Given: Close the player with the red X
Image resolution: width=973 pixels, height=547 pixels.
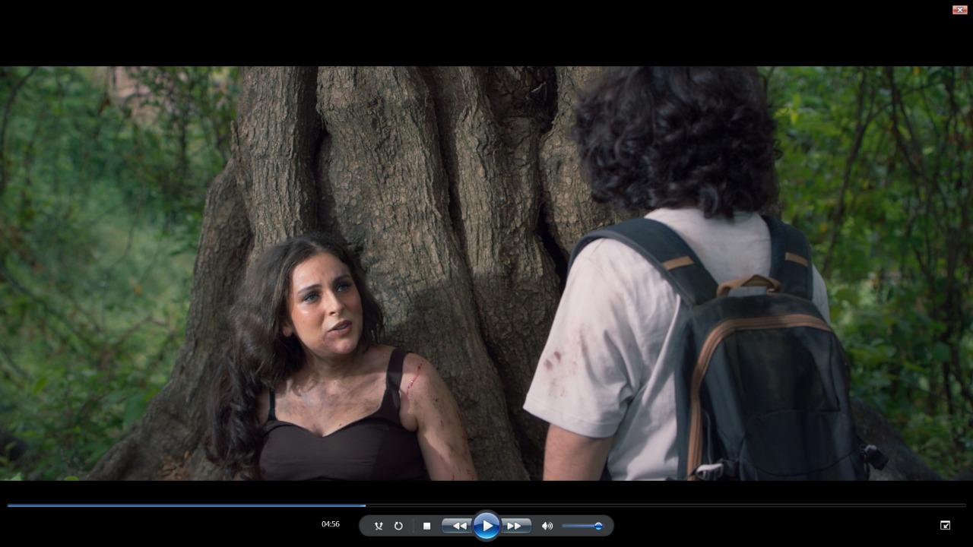Looking at the screenshot, I should (x=959, y=10).
